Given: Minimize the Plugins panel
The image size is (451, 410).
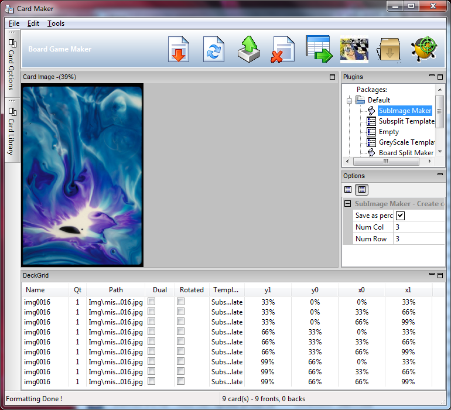Looking at the screenshot, I should pos(432,76).
